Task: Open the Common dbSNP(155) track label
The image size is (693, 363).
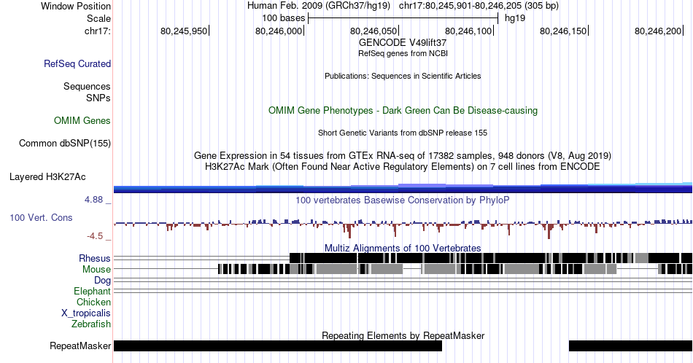Action: coord(65,143)
